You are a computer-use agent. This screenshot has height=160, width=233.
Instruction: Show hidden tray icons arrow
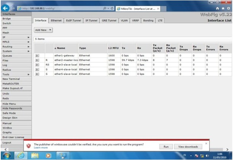click(x=191, y=156)
